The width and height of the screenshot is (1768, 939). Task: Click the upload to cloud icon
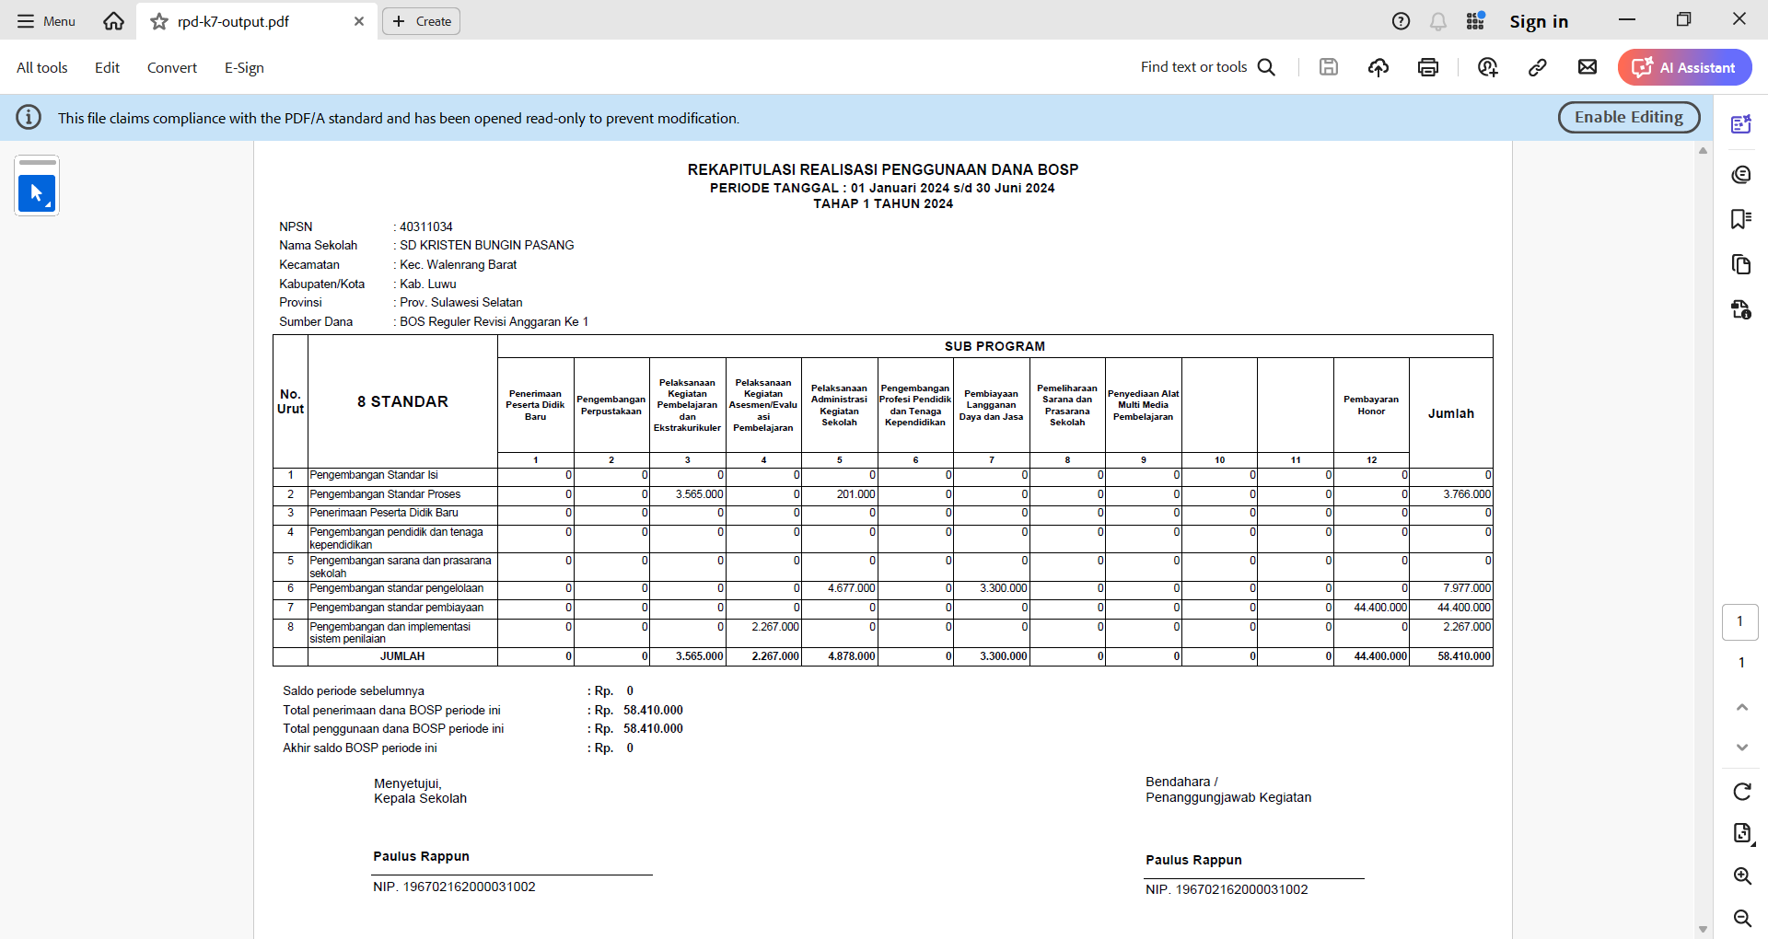coord(1378,67)
